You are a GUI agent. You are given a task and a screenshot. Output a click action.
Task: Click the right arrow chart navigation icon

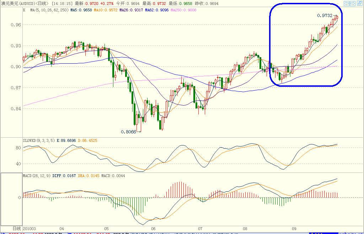pos(353,3)
